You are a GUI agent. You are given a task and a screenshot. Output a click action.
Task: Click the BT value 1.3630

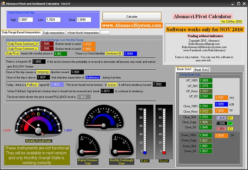coord(221,118)
